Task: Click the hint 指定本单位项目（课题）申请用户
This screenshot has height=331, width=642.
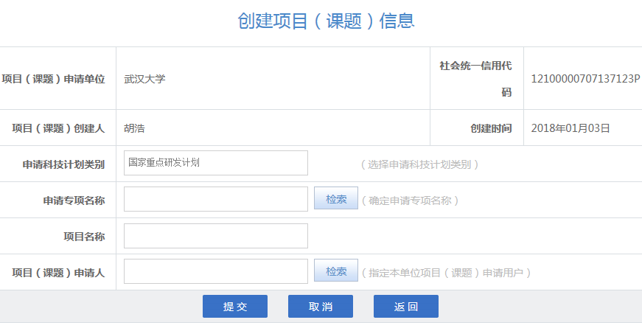Action: 446,273
